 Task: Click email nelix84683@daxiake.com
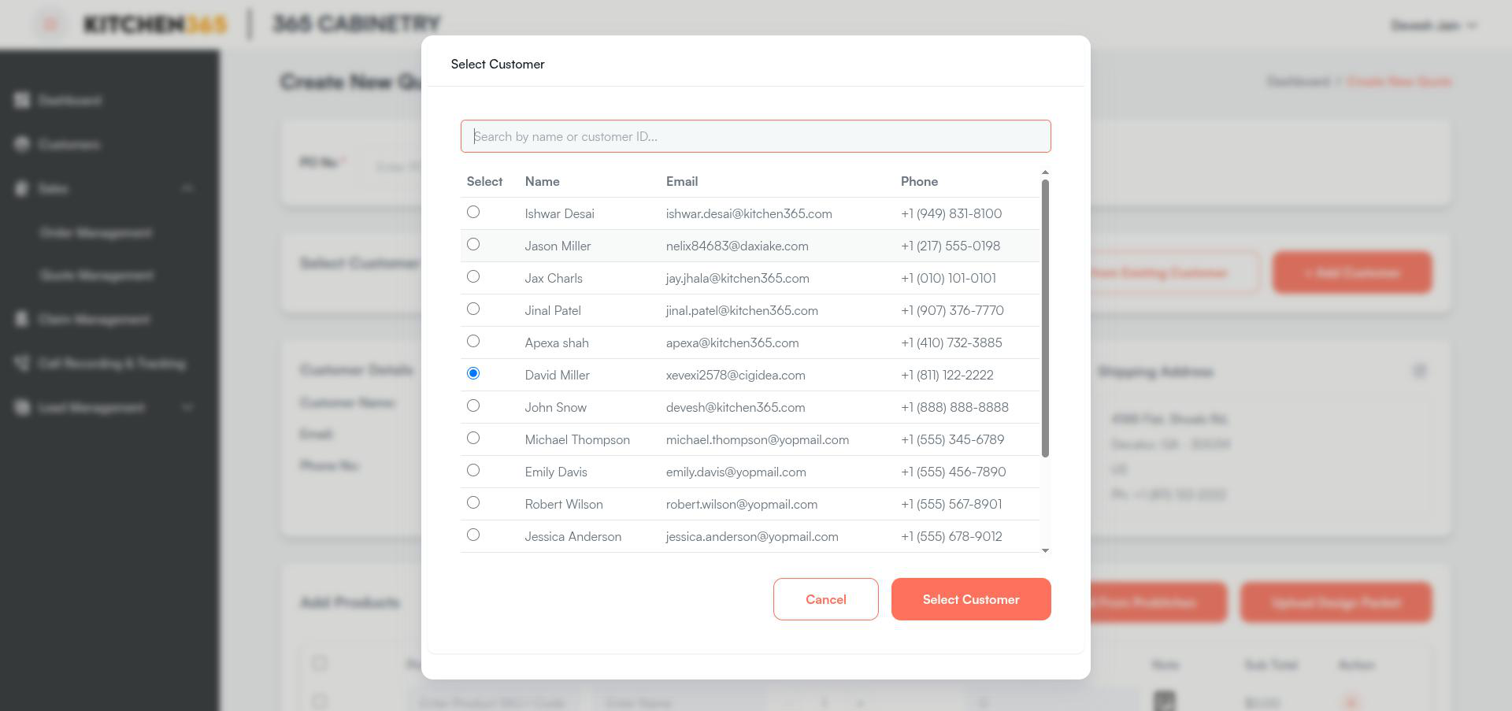pos(737,246)
